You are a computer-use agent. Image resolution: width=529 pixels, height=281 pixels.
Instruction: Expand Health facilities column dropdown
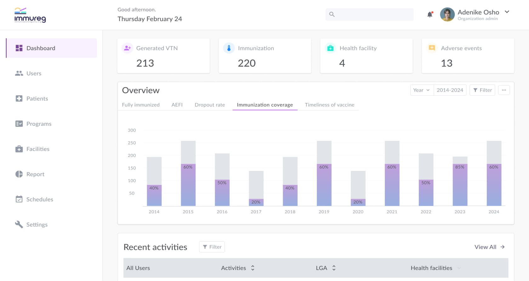pyautogui.click(x=459, y=268)
